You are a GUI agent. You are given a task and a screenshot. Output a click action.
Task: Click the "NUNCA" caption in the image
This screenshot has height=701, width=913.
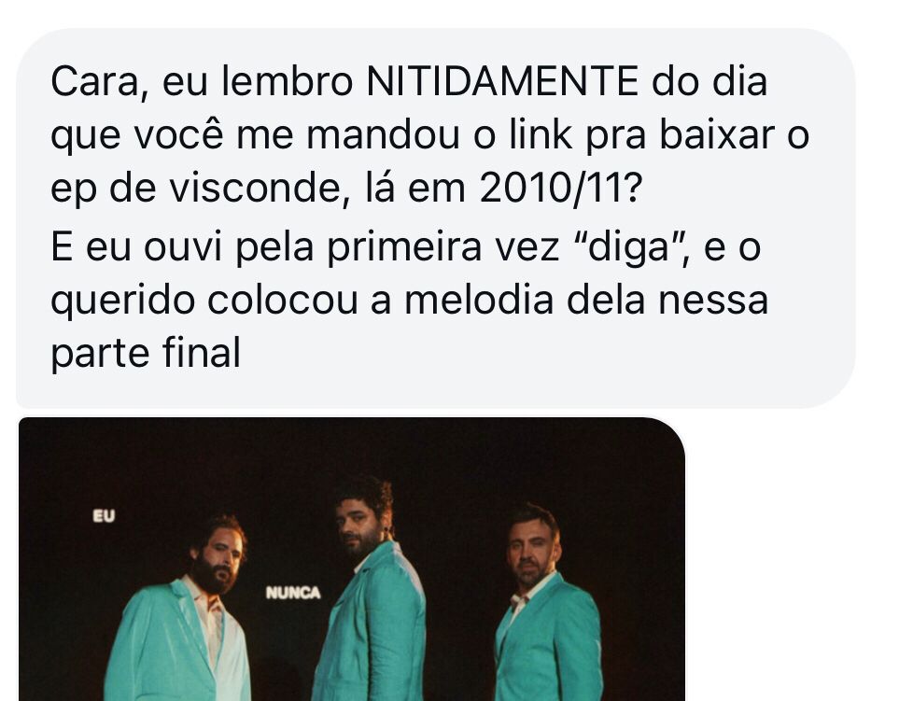pyautogui.click(x=293, y=593)
